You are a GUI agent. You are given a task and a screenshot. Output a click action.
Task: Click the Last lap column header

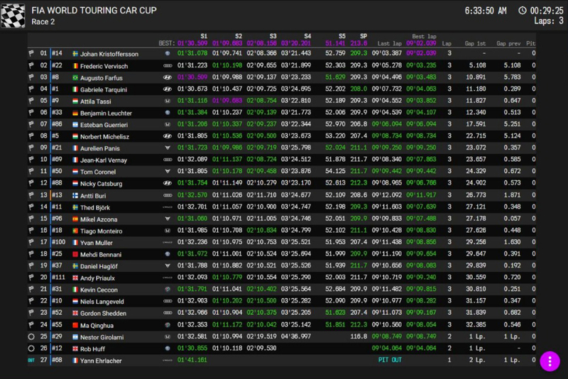tap(389, 43)
